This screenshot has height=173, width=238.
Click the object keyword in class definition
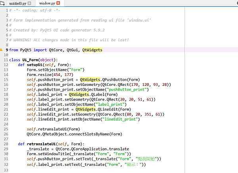click(47, 60)
